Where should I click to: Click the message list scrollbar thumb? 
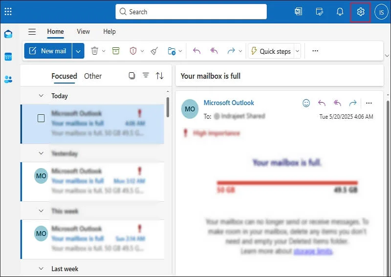pyautogui.click(x=168, y=107)
